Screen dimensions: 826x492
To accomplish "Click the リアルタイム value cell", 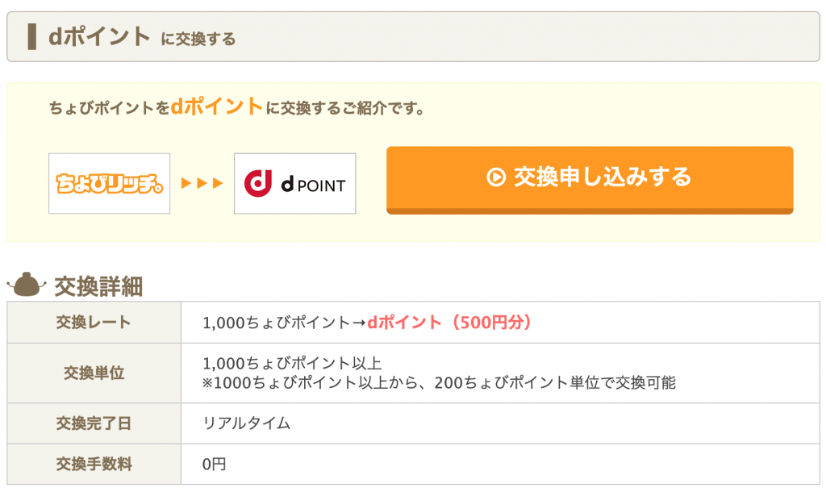I will (x=247, y=423).
